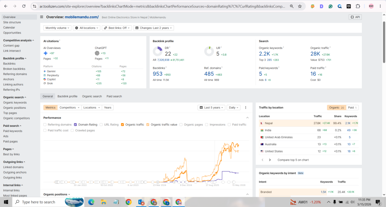Open the Monthly volume dropdown
Image resolution: width=386 pixels, height=207 pixels.
click(x=57, y=28)
